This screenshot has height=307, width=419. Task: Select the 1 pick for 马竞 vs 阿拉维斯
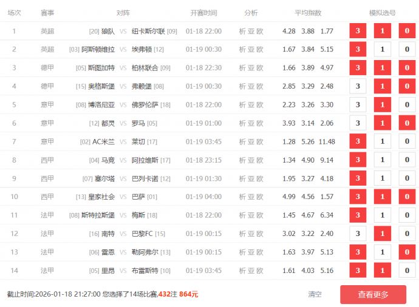pyautogui.click(x=382, y=160)
